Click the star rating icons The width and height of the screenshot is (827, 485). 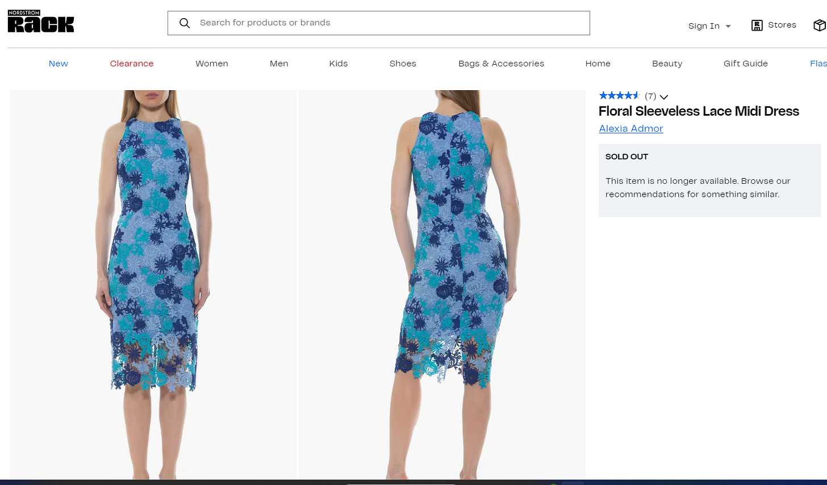(620, 96)
